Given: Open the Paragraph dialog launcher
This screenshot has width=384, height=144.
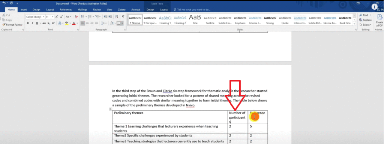Looking at the screenshot, I should [124, 29].
